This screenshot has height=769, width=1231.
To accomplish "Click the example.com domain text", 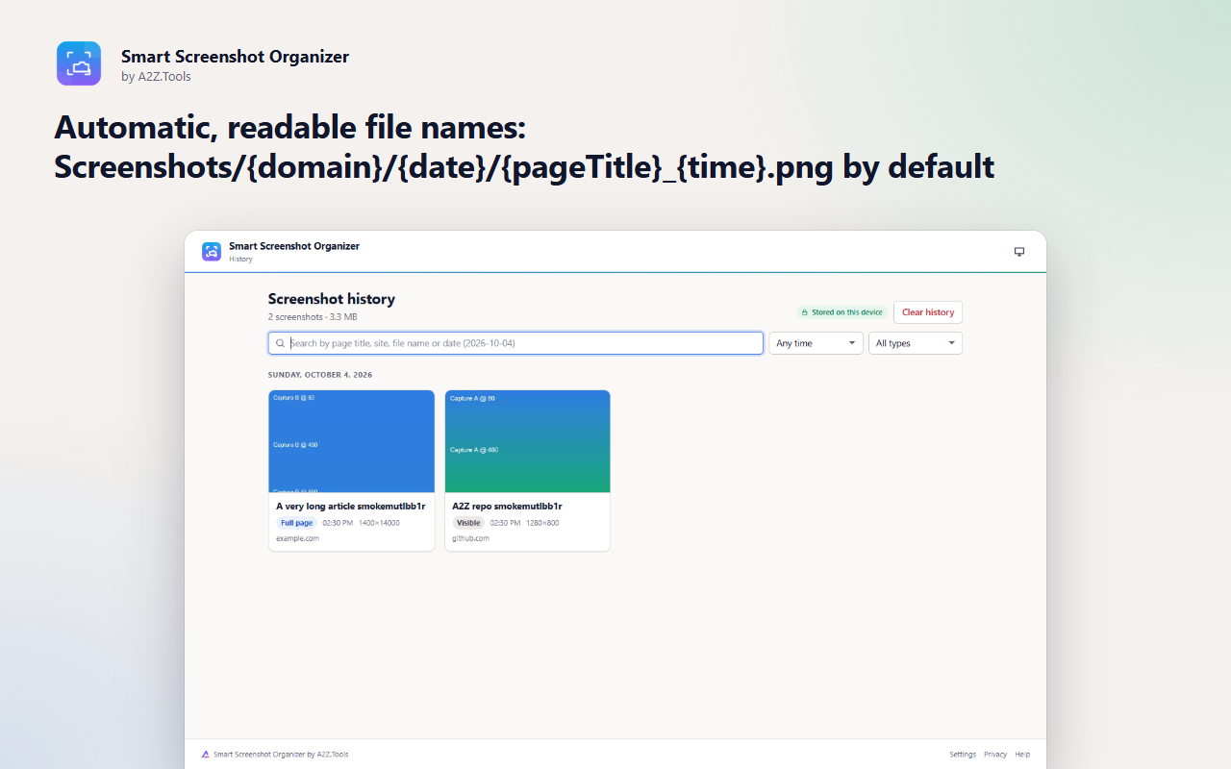I will click(x=297, y=538).
